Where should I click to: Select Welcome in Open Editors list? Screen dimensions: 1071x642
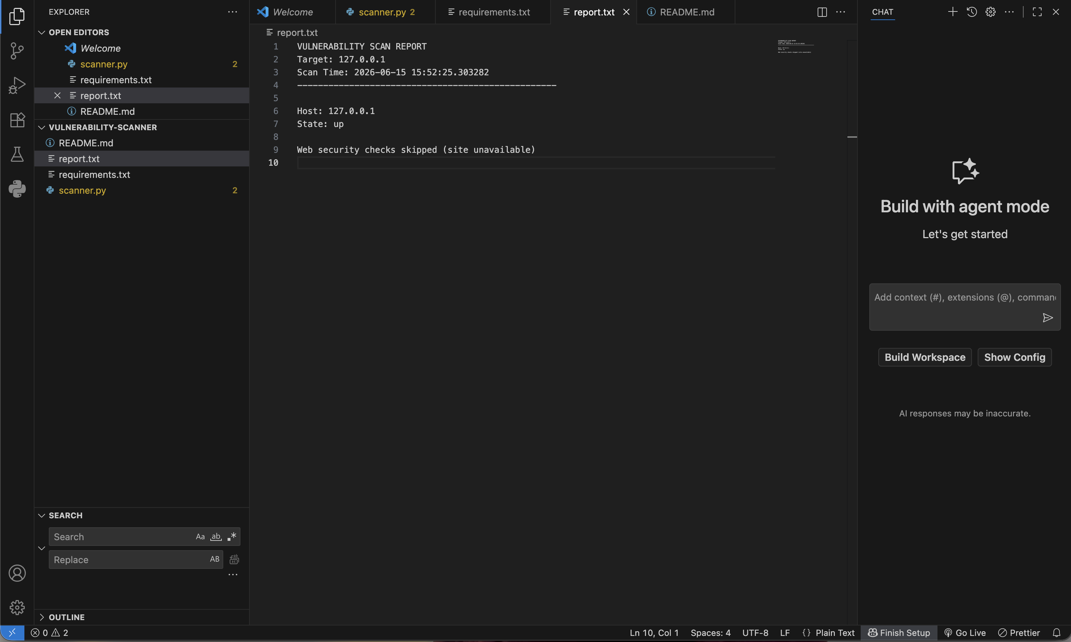pyautogui.click(x=141, y=48)
